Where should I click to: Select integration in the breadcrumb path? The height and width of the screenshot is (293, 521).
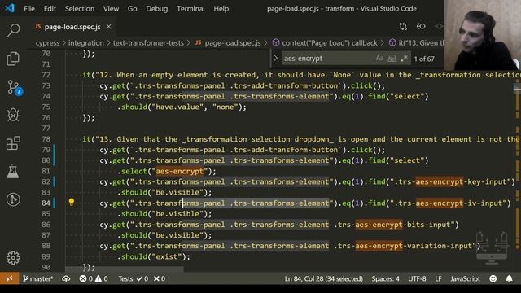pos(86,43)
